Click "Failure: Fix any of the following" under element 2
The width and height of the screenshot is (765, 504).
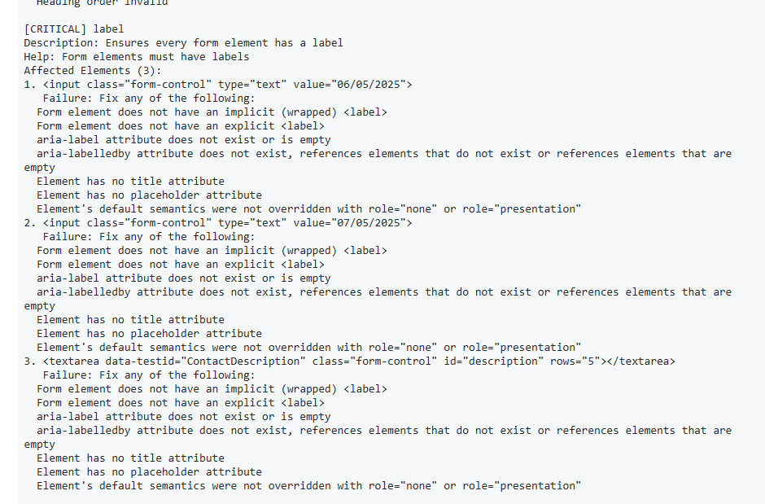pyautogui.click(x=149, y=236)
